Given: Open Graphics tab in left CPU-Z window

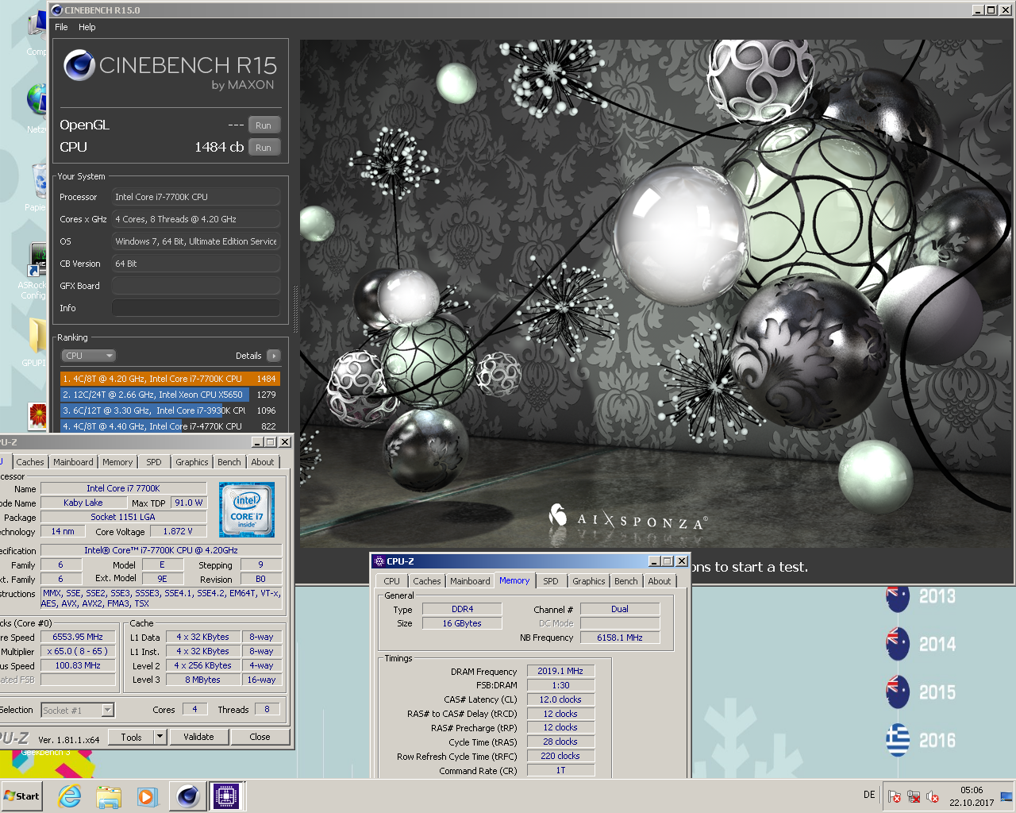Looking at the screenshot, I should coord(192,462).
